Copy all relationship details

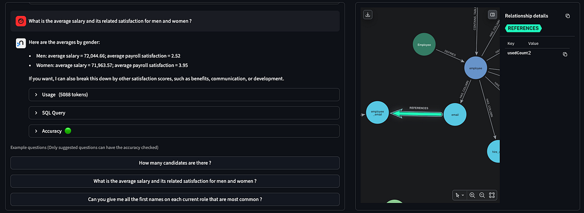(567, 16)
